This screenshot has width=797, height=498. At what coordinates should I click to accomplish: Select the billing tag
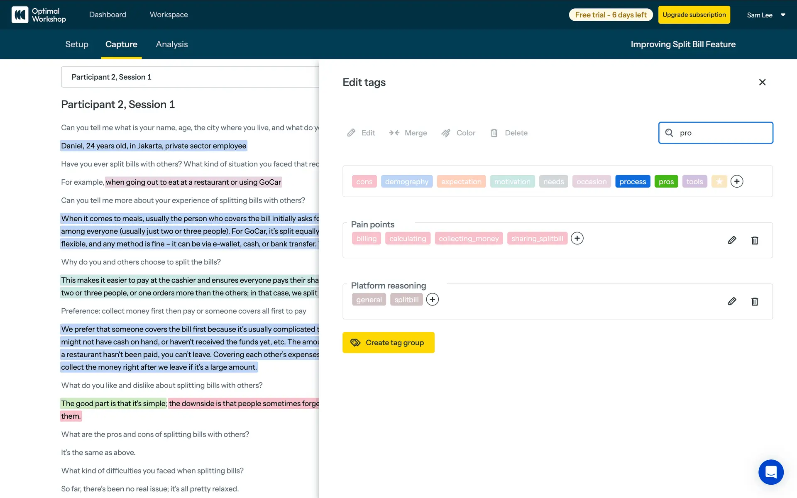point(366,239)
